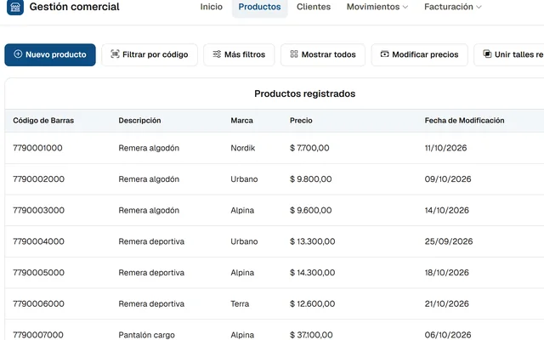
Task: Open the Facturación menu
Action: (453, 7)
